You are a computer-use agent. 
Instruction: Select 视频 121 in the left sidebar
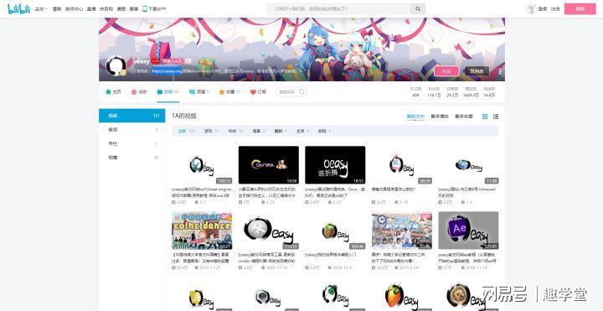click(132, 116)
